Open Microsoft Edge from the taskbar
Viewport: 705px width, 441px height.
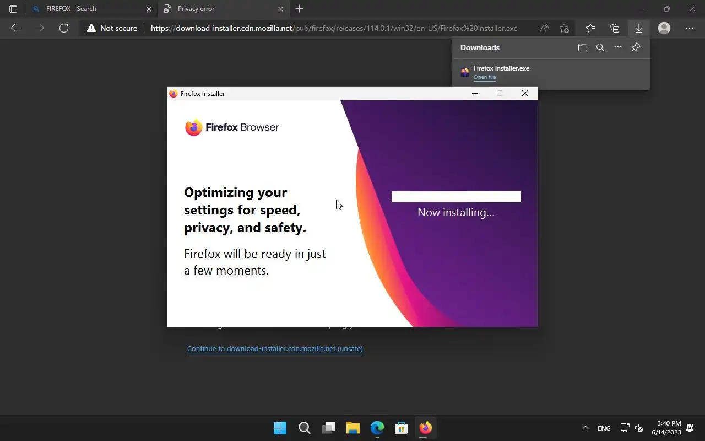(377, 428)
